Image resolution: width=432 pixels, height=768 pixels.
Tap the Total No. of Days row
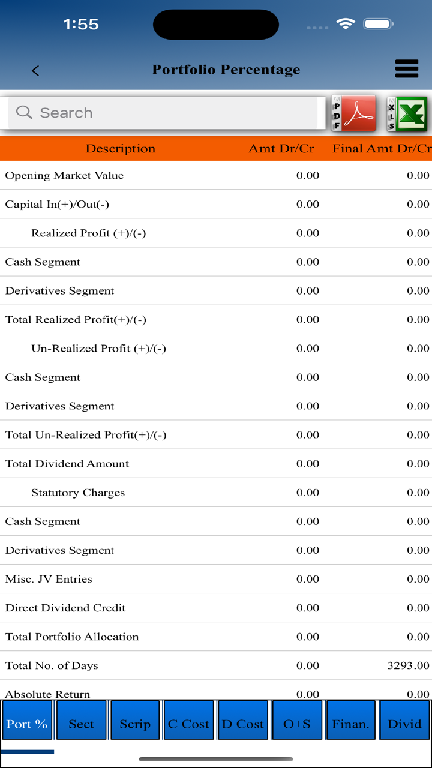pos(216,665)
